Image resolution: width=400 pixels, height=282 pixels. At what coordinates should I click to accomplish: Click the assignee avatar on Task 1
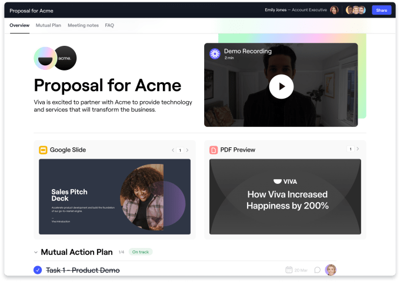(331, 270)
